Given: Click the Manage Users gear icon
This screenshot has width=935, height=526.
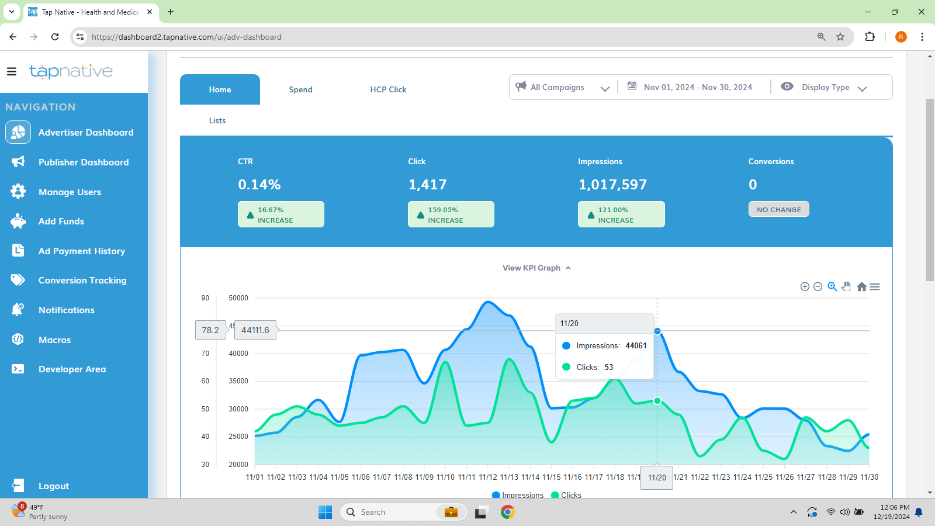Looking at the screenshot, I should pos(18,191).
